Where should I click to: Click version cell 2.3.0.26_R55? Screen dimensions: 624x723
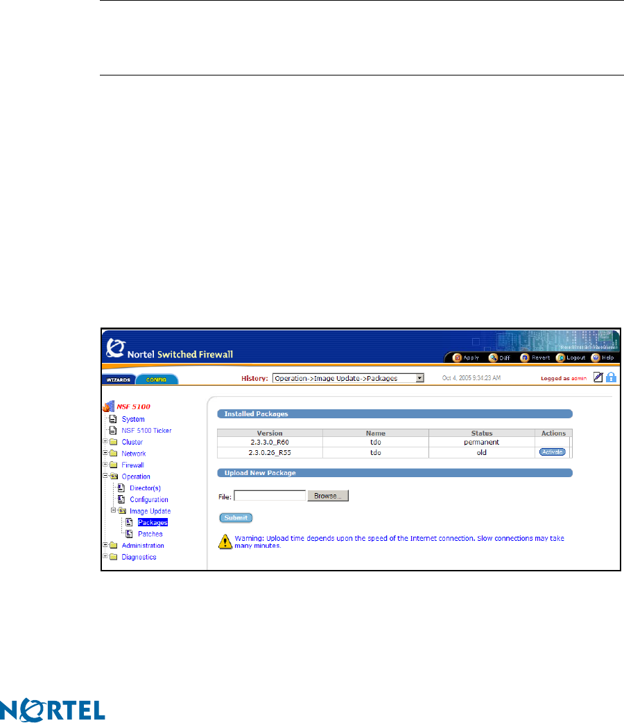pos(270,453)
